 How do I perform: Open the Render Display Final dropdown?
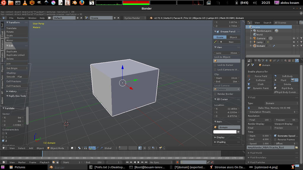tap(259, 128)
